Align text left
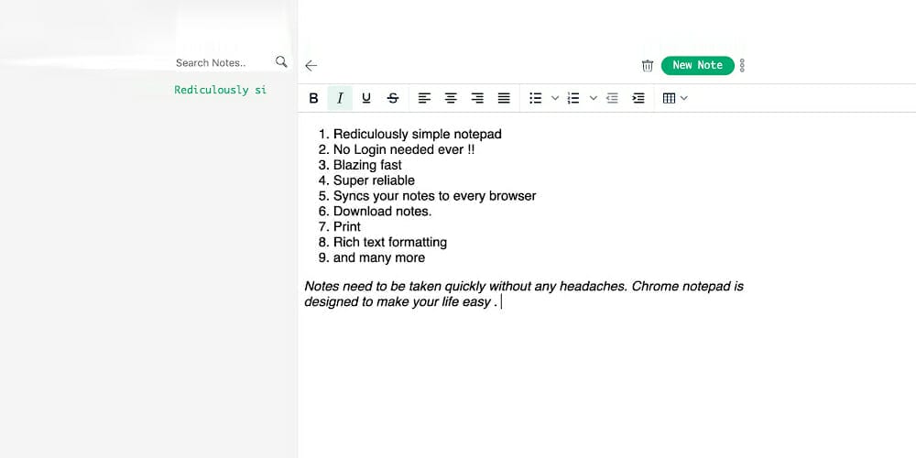This screenshot has height=458, width=916. [x=424, y=98]
